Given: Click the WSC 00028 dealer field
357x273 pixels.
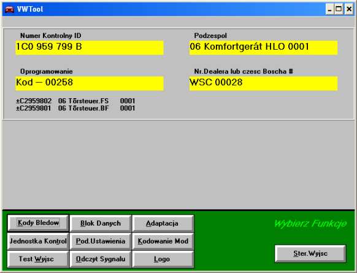Looking at the screenshot, I should pyautogui.click(x=263, y=83).
